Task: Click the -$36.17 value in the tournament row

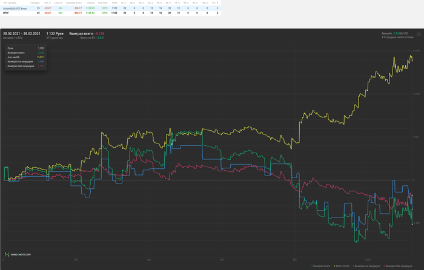Action: [x=78, y=8]
